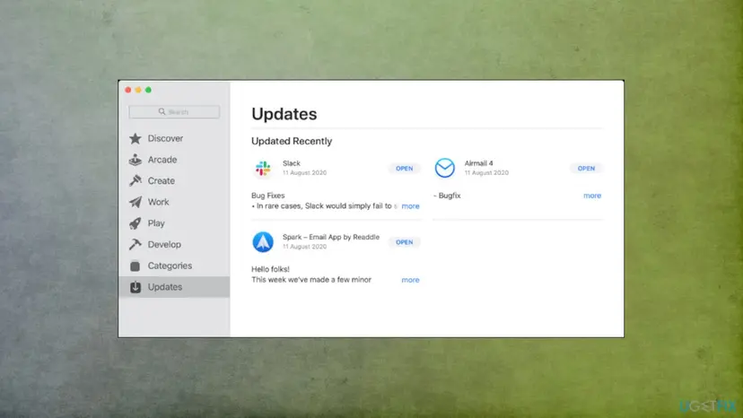Viewport: 743px width, 418px height.
Task: Expand Slack release notes with more
Action: tap(410, 206)
